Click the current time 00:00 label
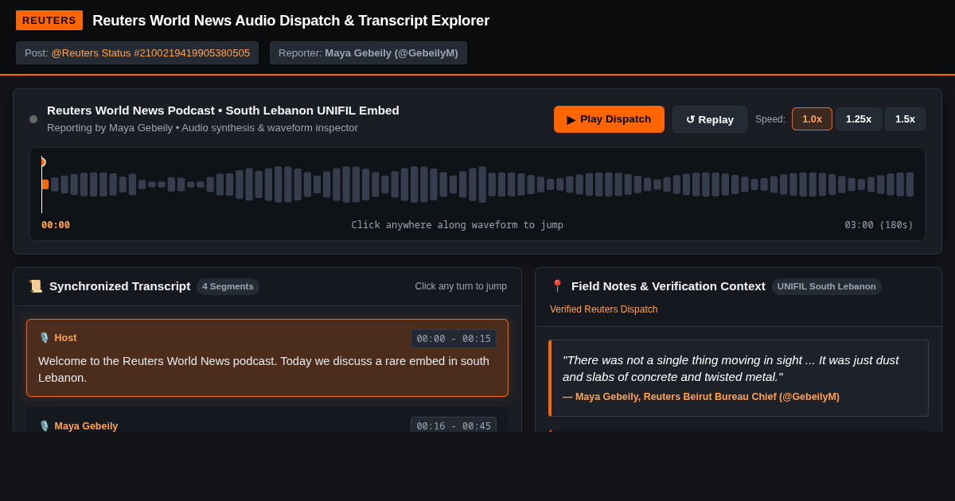The width and height of the screenshot is (955, 501). point(56,225)
